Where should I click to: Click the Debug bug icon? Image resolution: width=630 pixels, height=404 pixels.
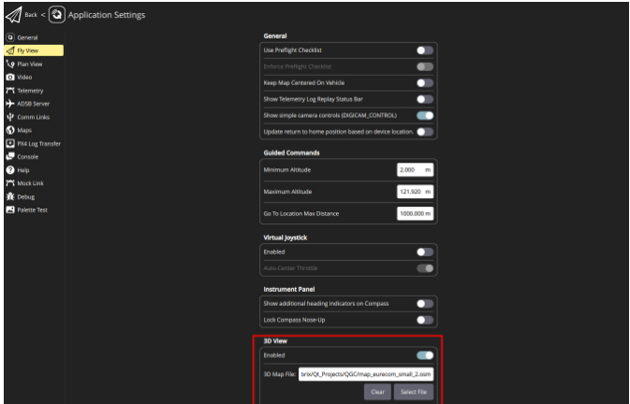[x=10, y=196]
